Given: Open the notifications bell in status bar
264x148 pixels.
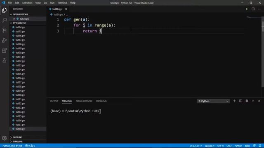Looking at the screenshot, I should [x=260, y=146].
